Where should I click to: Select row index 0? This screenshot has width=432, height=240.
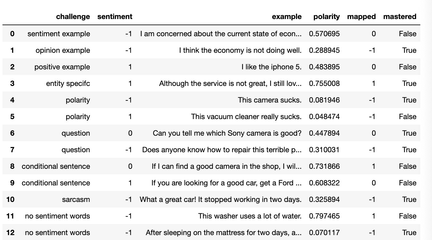point(12,34)
